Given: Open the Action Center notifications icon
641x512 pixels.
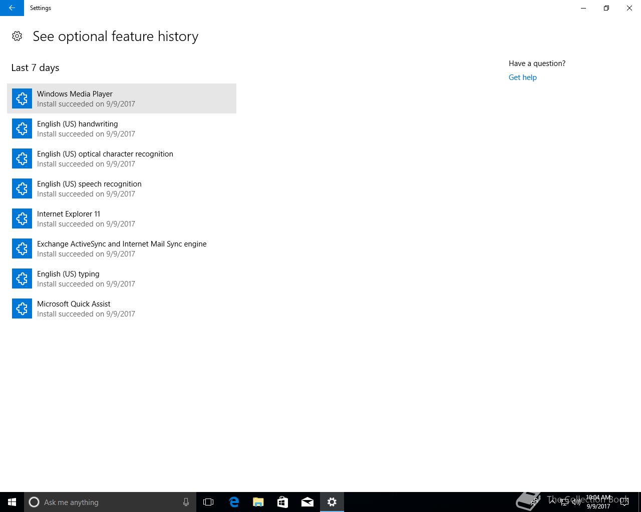Looking at the screenshot, I should click(x=624, y=502).
